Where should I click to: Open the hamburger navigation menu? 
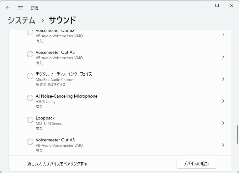(20, 8)
